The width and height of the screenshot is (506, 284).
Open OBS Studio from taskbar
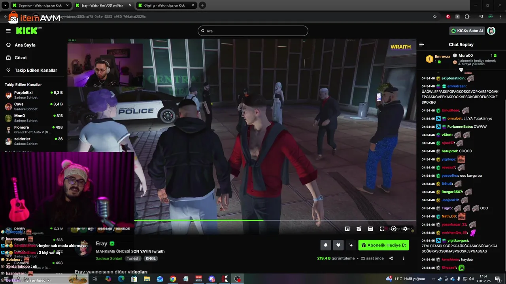coord(237,279)
